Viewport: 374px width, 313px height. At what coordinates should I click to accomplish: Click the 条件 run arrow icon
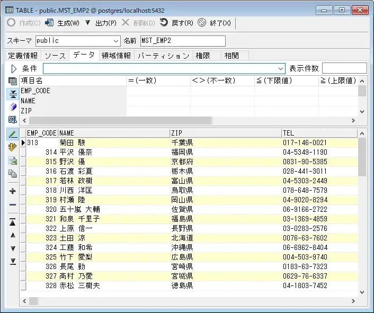[x=14, y=68]
